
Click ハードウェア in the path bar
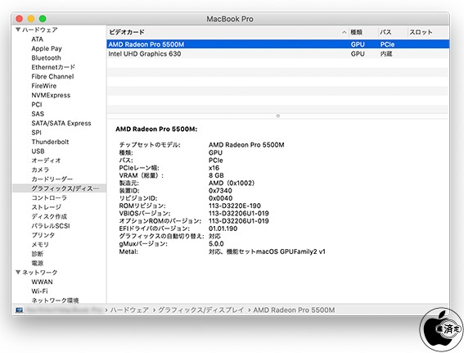129,310
